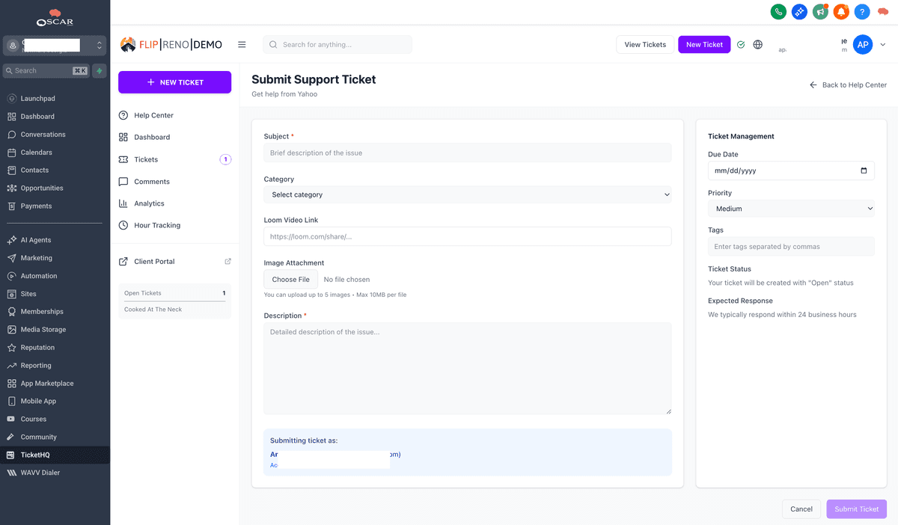Open the Select category dropdown
Viewport: 898px width, 525px height.
[x=467, y=194]
